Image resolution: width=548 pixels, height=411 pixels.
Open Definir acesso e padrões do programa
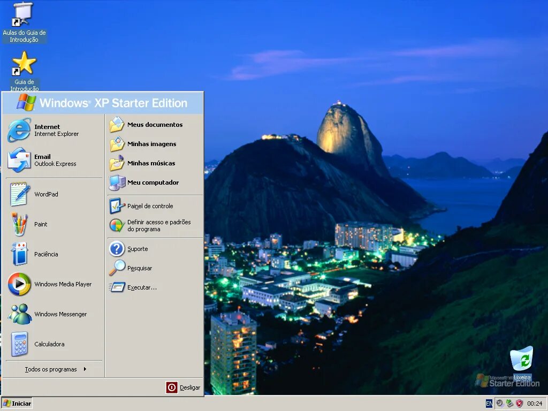point(155,225)
